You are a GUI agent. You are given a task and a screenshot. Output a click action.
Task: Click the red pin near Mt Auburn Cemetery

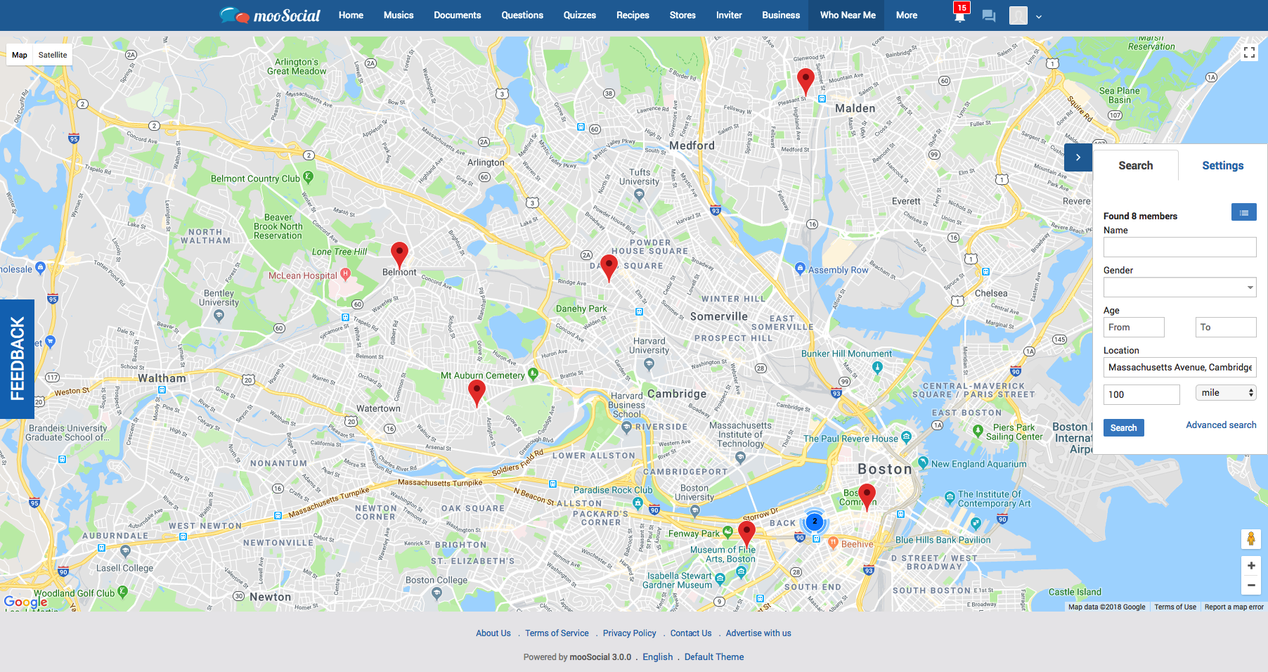477,393
